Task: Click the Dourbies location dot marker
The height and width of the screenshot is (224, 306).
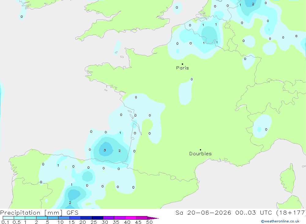Action: coord(200,150)
